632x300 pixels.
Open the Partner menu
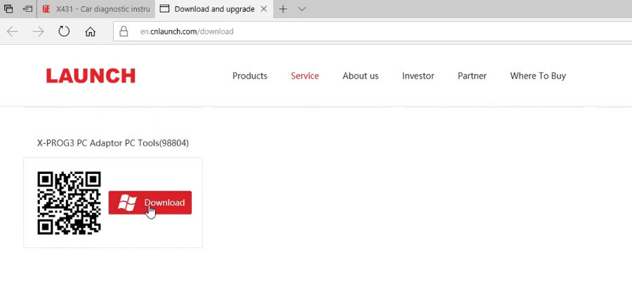472,76
